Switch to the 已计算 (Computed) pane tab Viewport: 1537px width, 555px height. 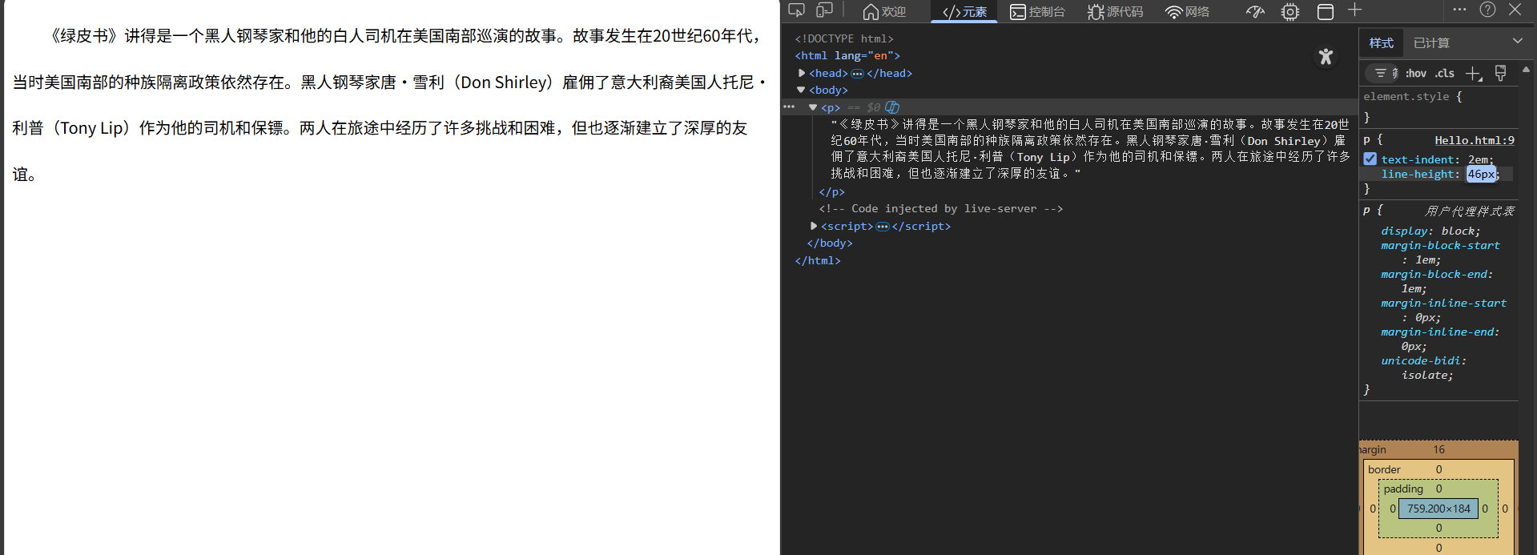tap(1431, 42)
